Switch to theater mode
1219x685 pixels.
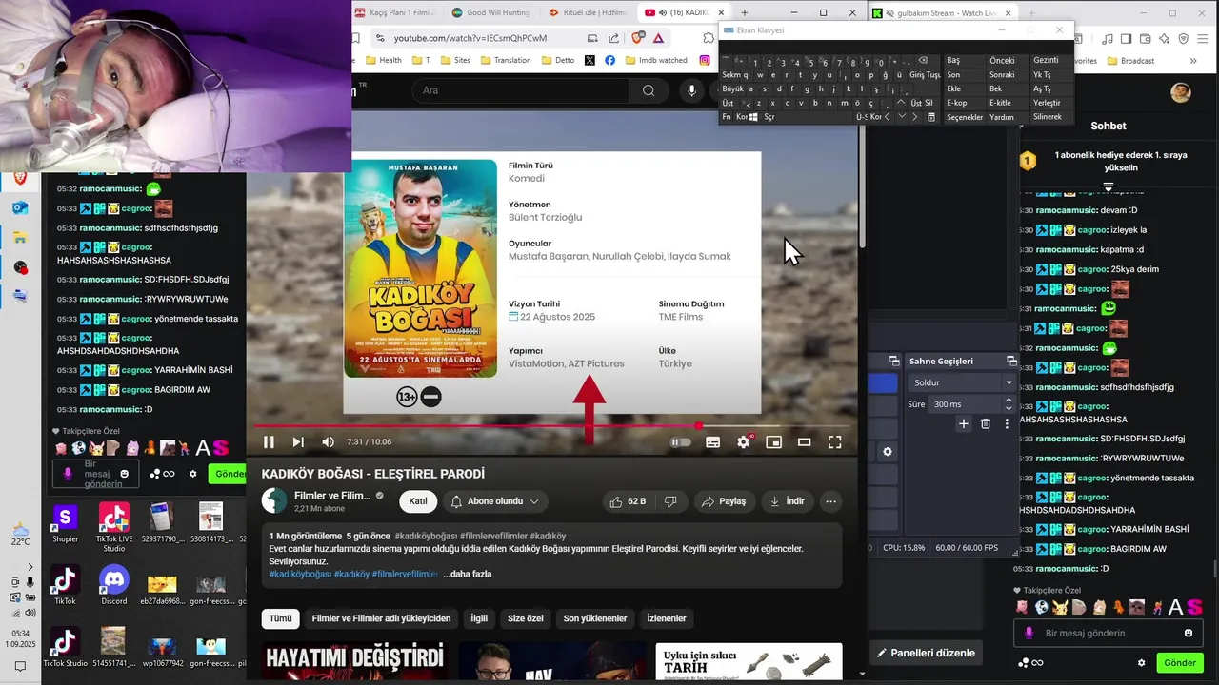coord(804,441)
